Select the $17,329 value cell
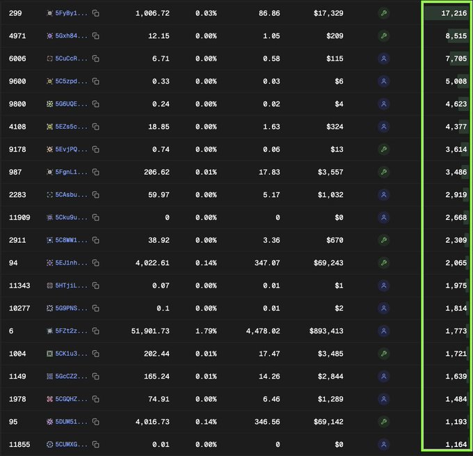 click(328, 13)
